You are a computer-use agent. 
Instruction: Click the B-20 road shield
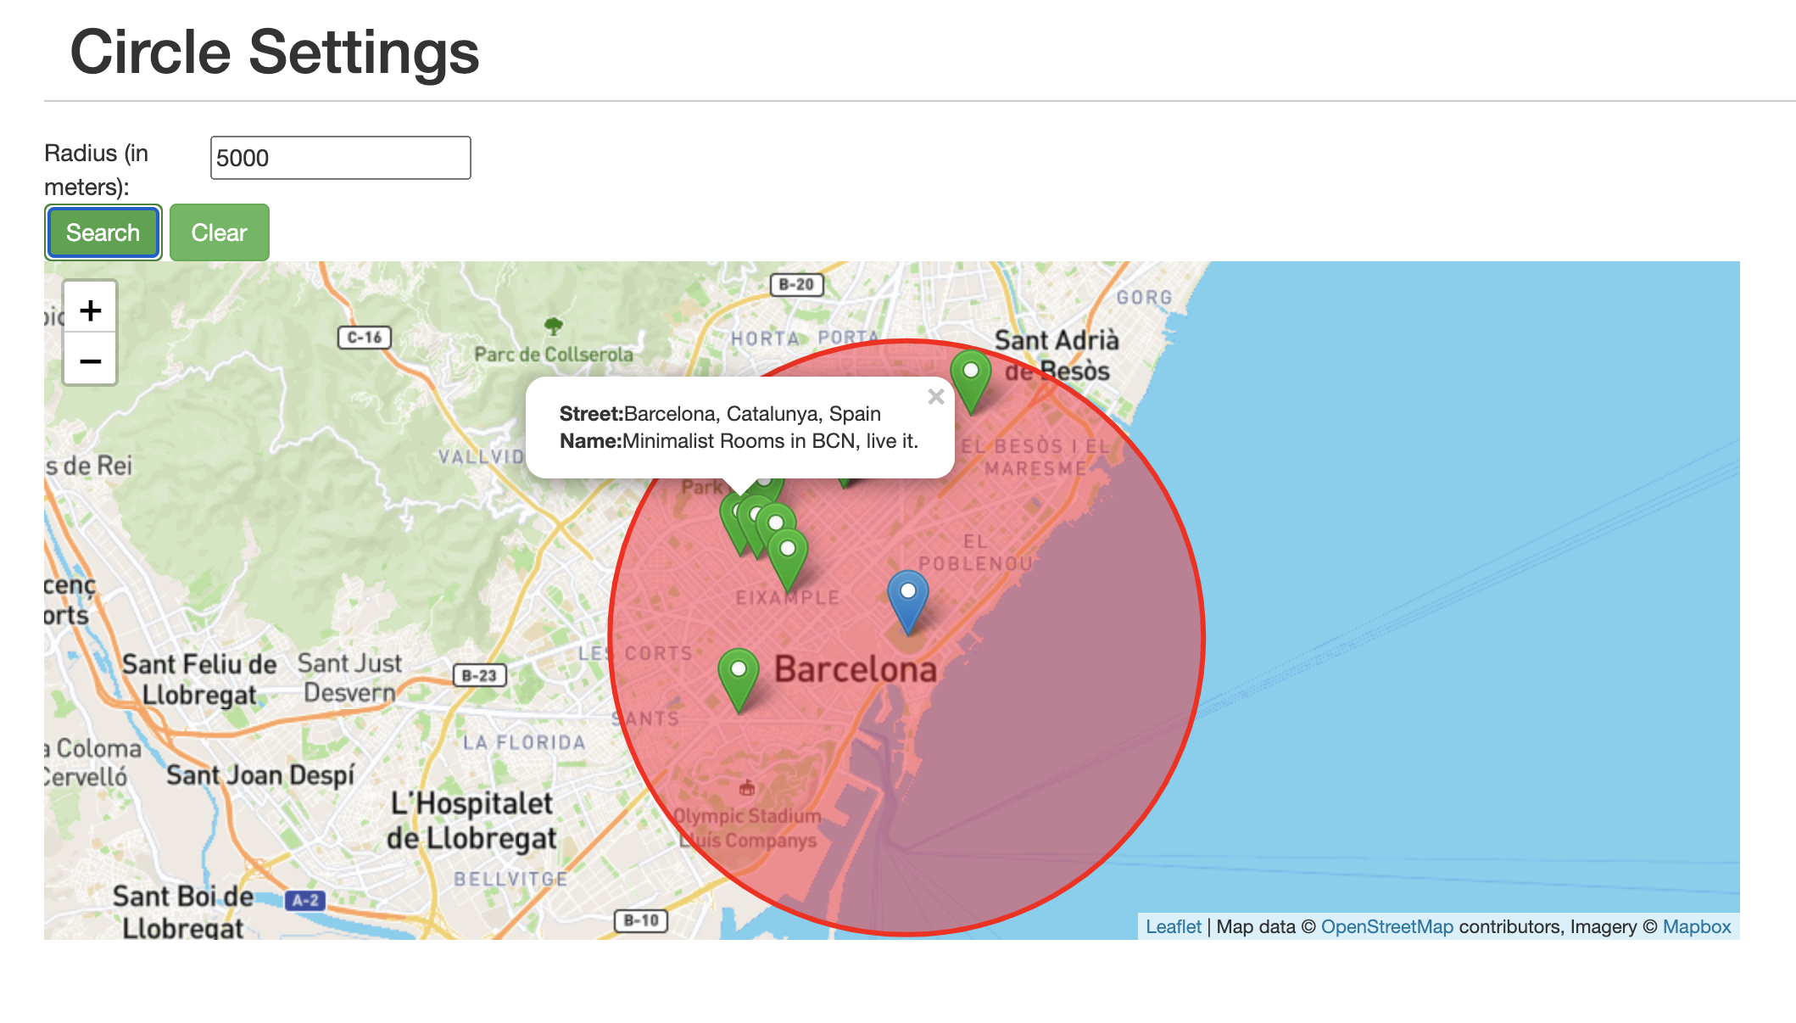(795, 285)
